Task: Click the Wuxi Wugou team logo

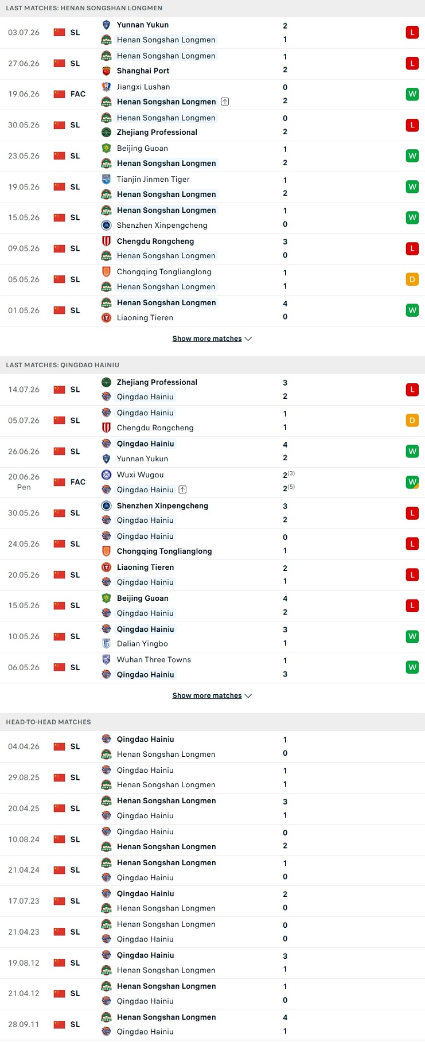Action: (x=106, y=475)
